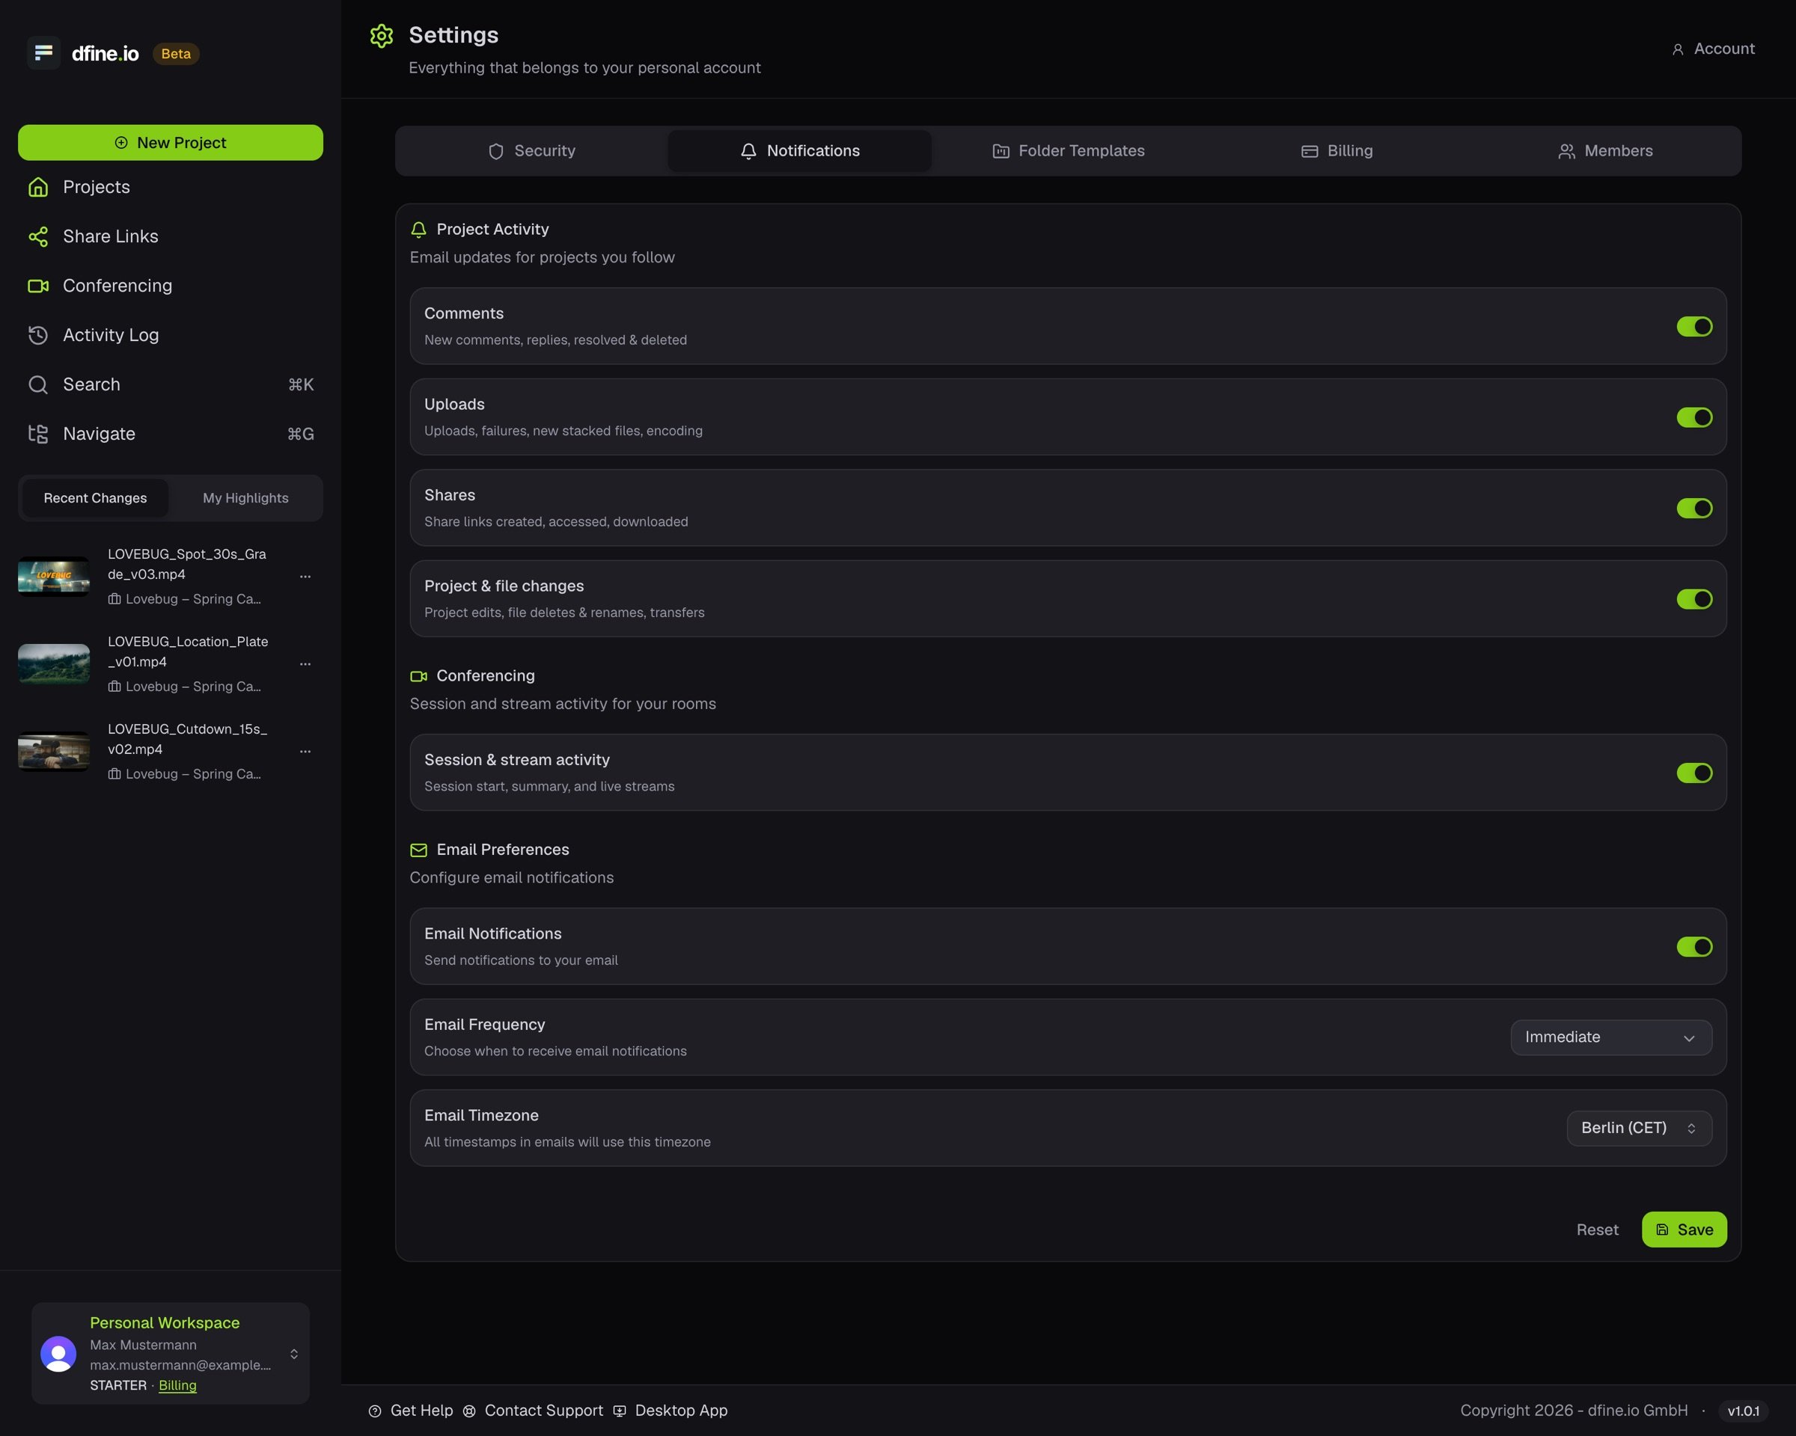Click the New Project button
This screenshot has width=1796, height=1436.
tap(171, 142)
